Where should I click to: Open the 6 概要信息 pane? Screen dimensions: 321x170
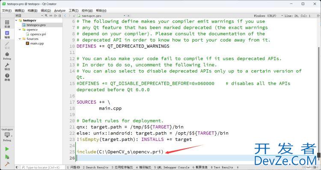point(200,167)
